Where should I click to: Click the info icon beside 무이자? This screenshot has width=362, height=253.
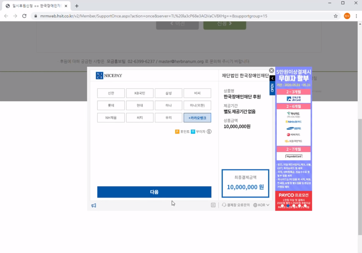209,132
